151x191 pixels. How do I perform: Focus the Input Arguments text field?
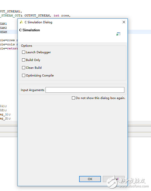pyautogui.click(x=85, y=90)
